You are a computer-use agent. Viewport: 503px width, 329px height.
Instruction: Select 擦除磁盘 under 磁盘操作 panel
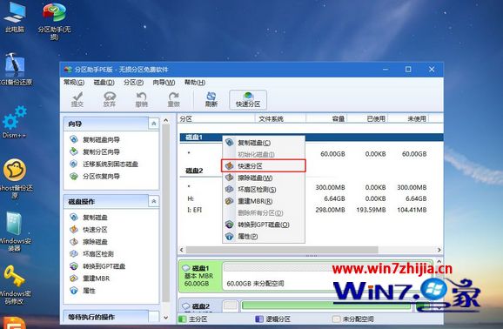(89, 242)
